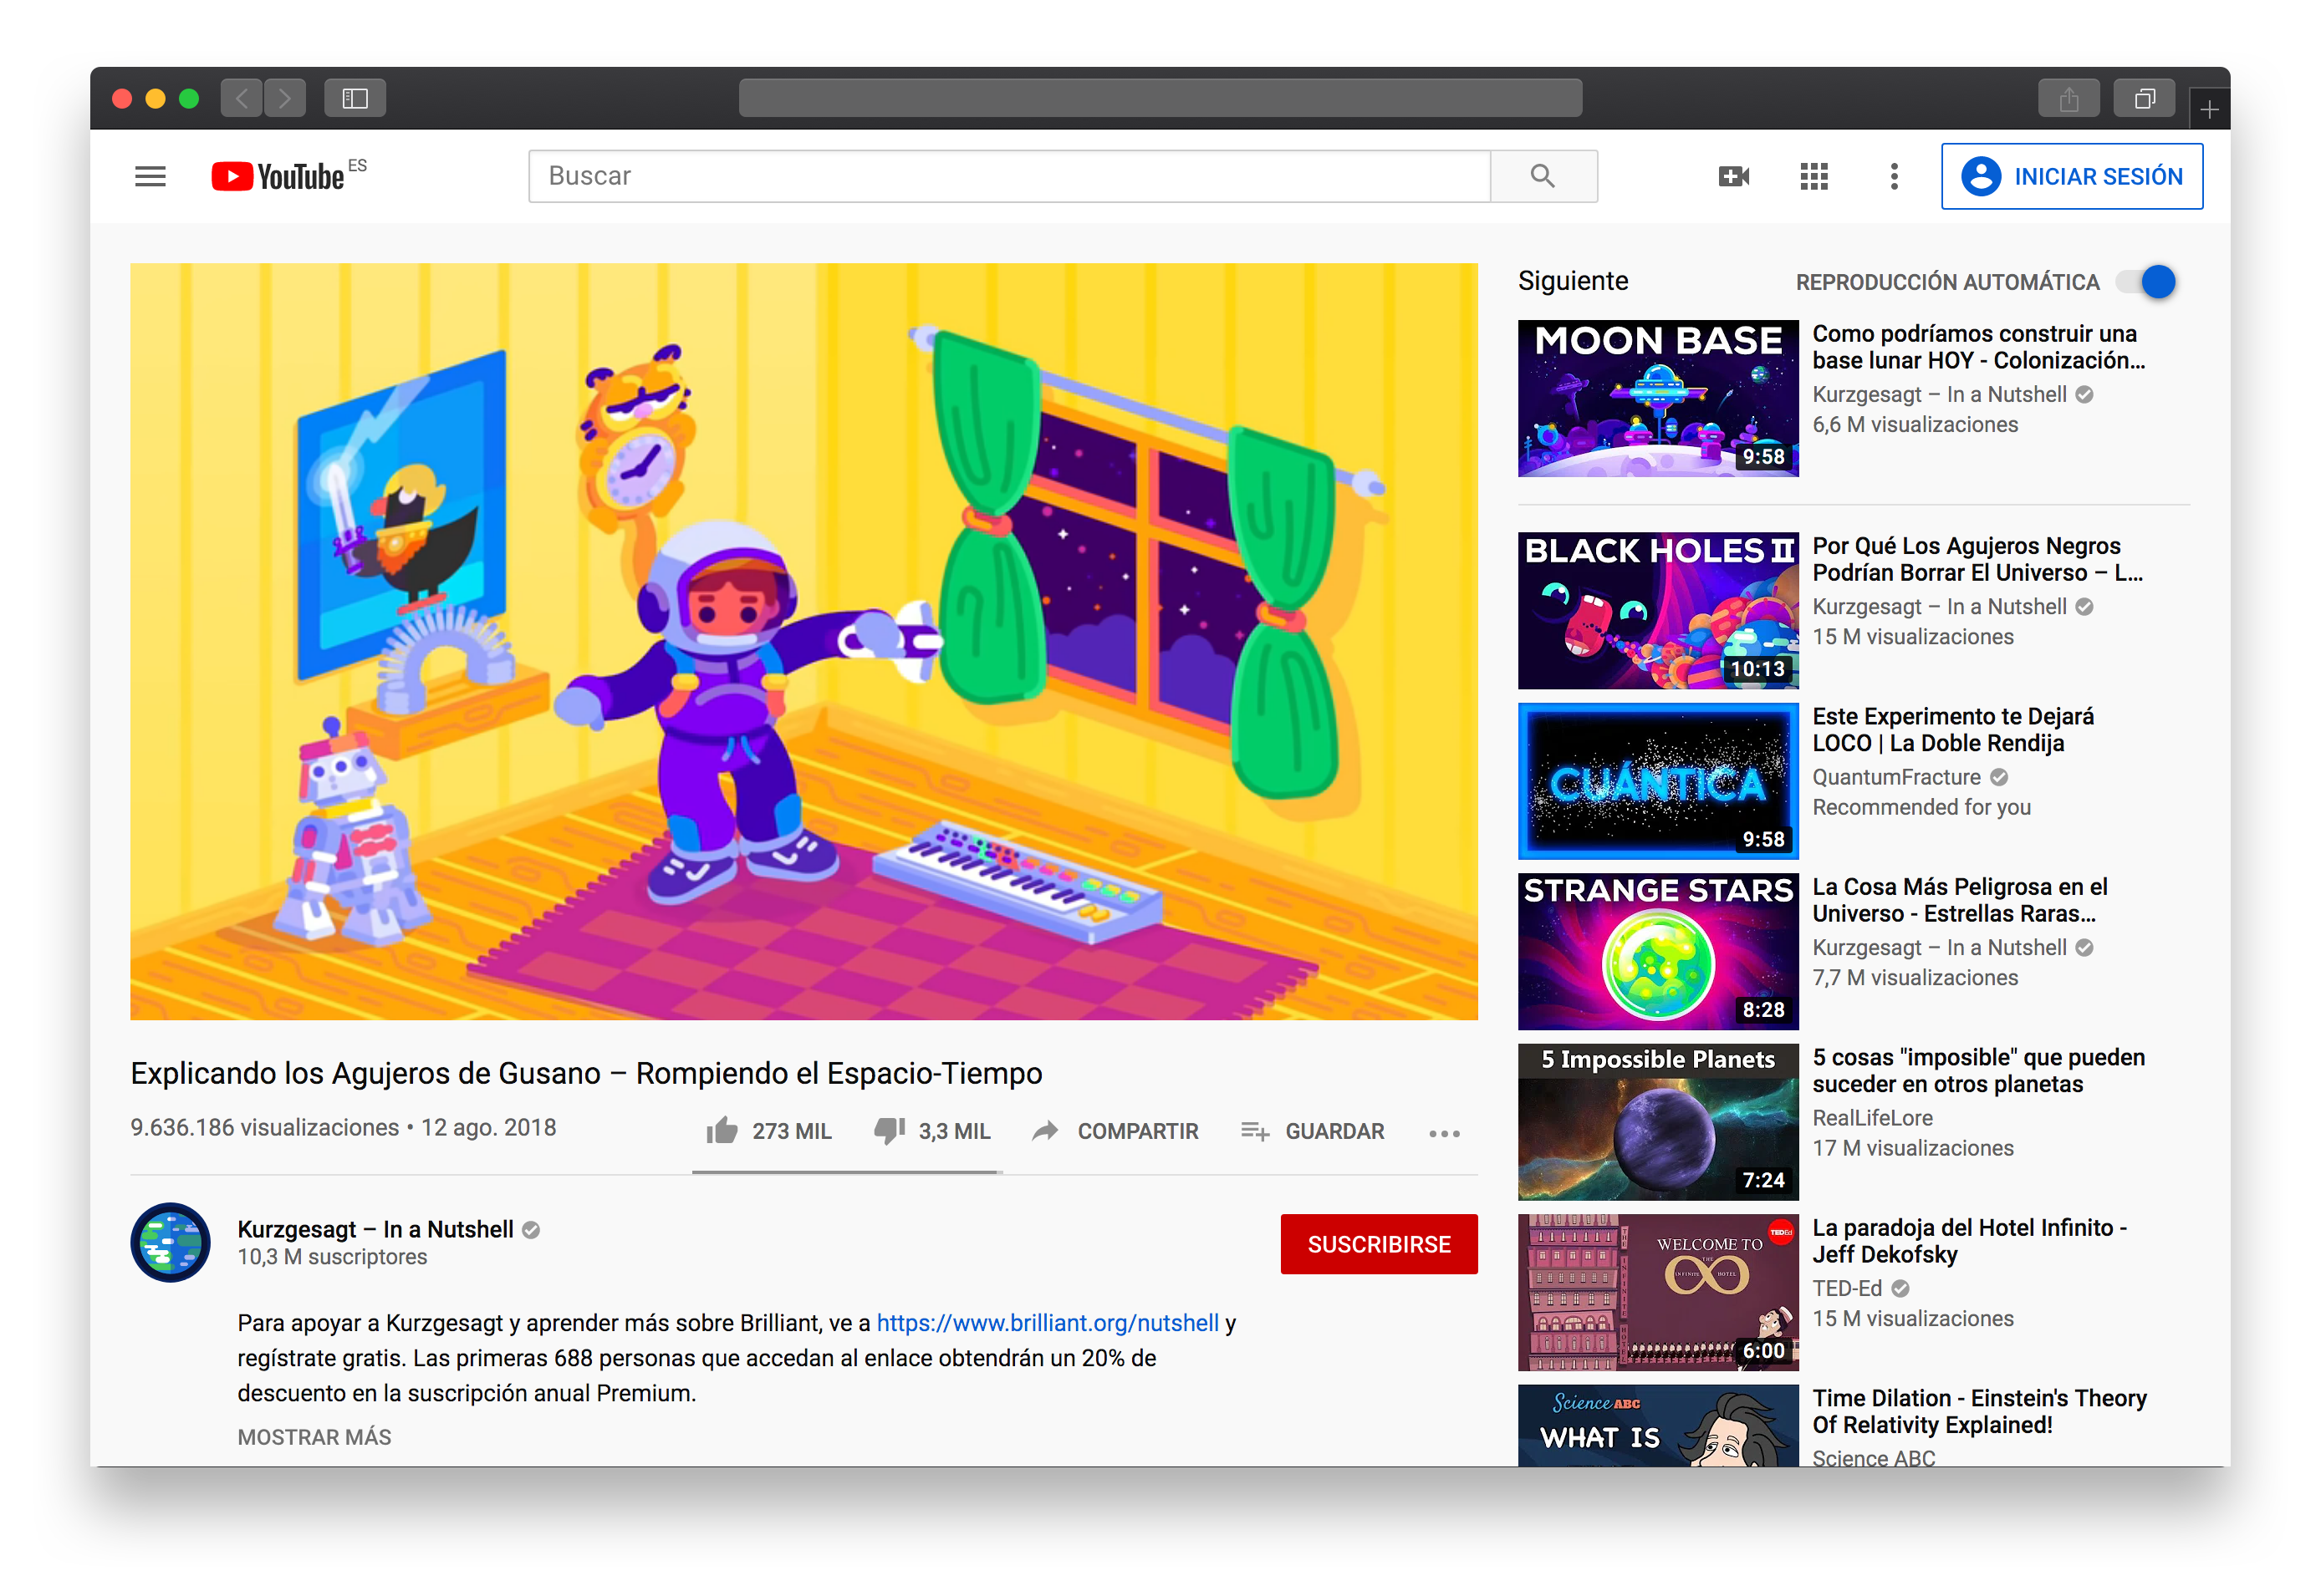2321x1596 pixels.
Task: Click the Guardar playlist add icon
Action: [1254, 1131]
